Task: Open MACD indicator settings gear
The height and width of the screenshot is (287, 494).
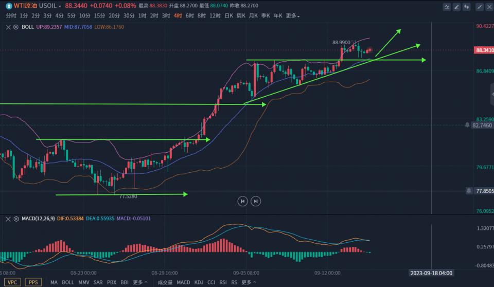Action: click(x=16, y=219)
